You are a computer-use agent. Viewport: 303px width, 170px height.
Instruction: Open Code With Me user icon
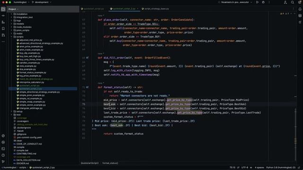tap(285, 2)
